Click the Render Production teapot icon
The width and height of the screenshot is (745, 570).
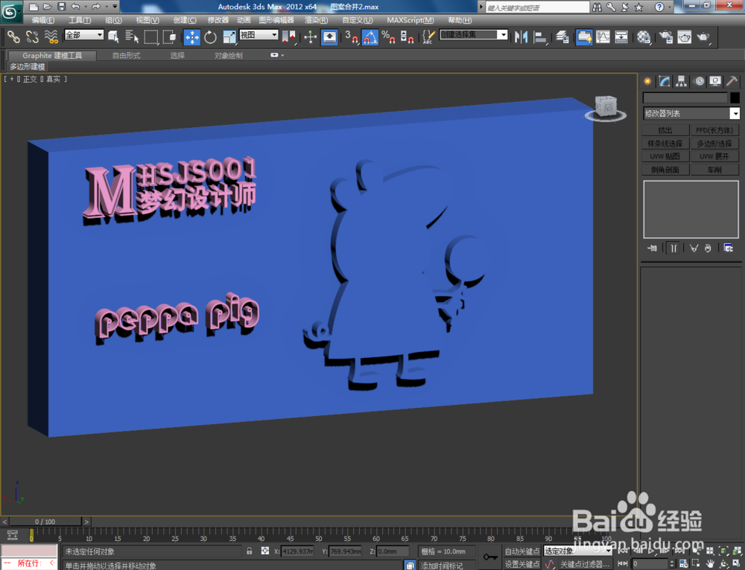pos(703,36)
